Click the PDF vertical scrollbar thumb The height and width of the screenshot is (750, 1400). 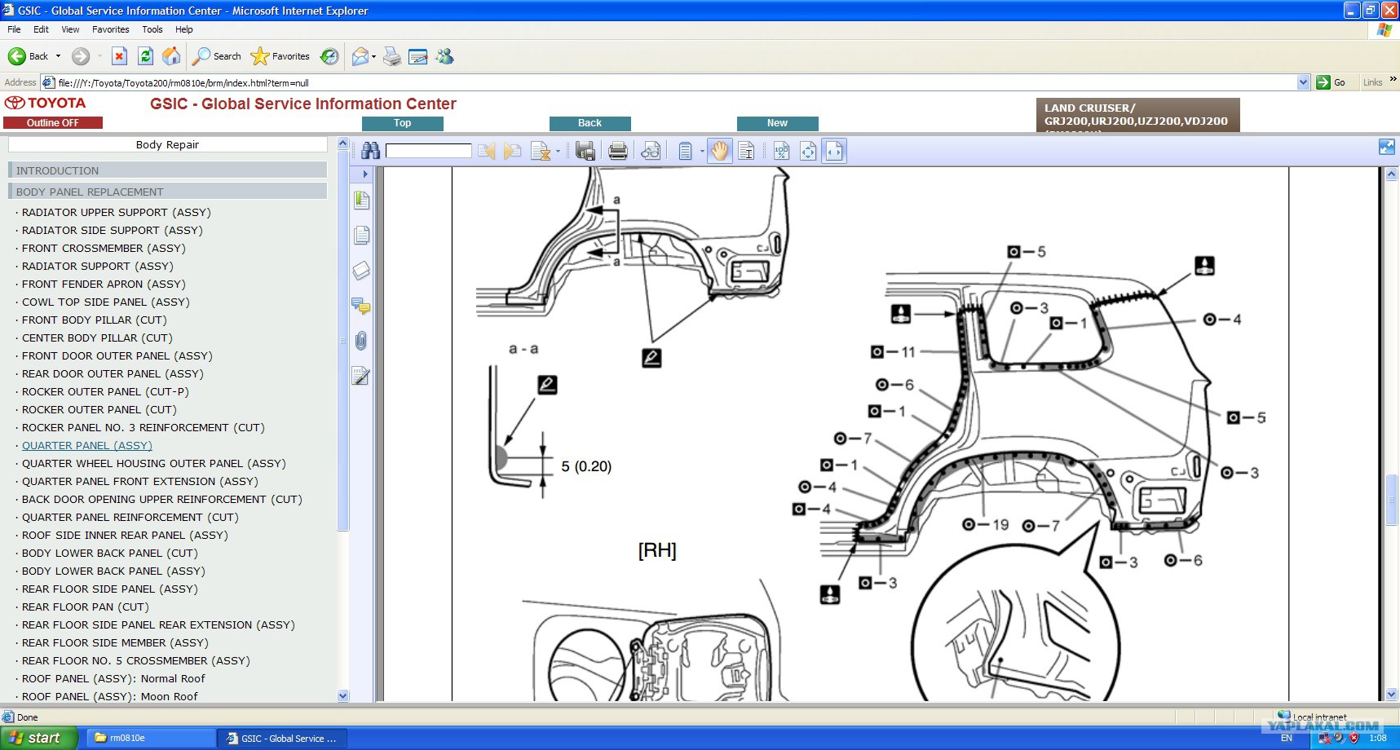tap(1393, 500)
